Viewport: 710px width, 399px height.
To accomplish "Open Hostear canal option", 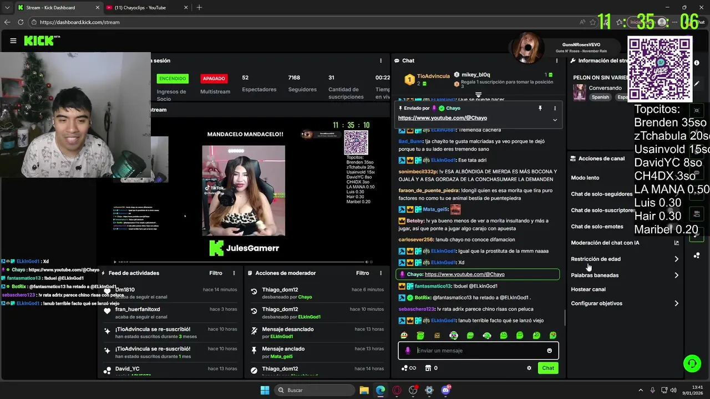I will coord(588,289).
